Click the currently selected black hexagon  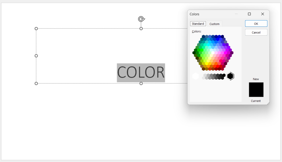pos(231,76)
